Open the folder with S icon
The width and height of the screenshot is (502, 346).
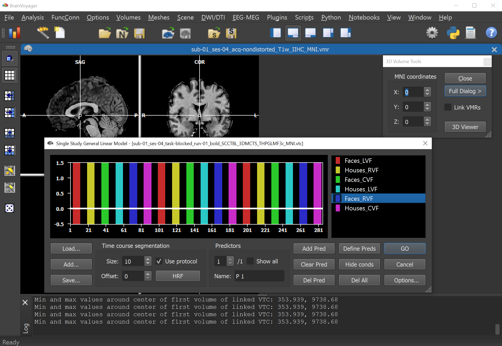(x=214, y=33)
